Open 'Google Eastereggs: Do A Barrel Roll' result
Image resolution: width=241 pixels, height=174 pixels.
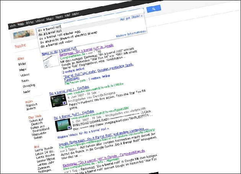(104, 137)
